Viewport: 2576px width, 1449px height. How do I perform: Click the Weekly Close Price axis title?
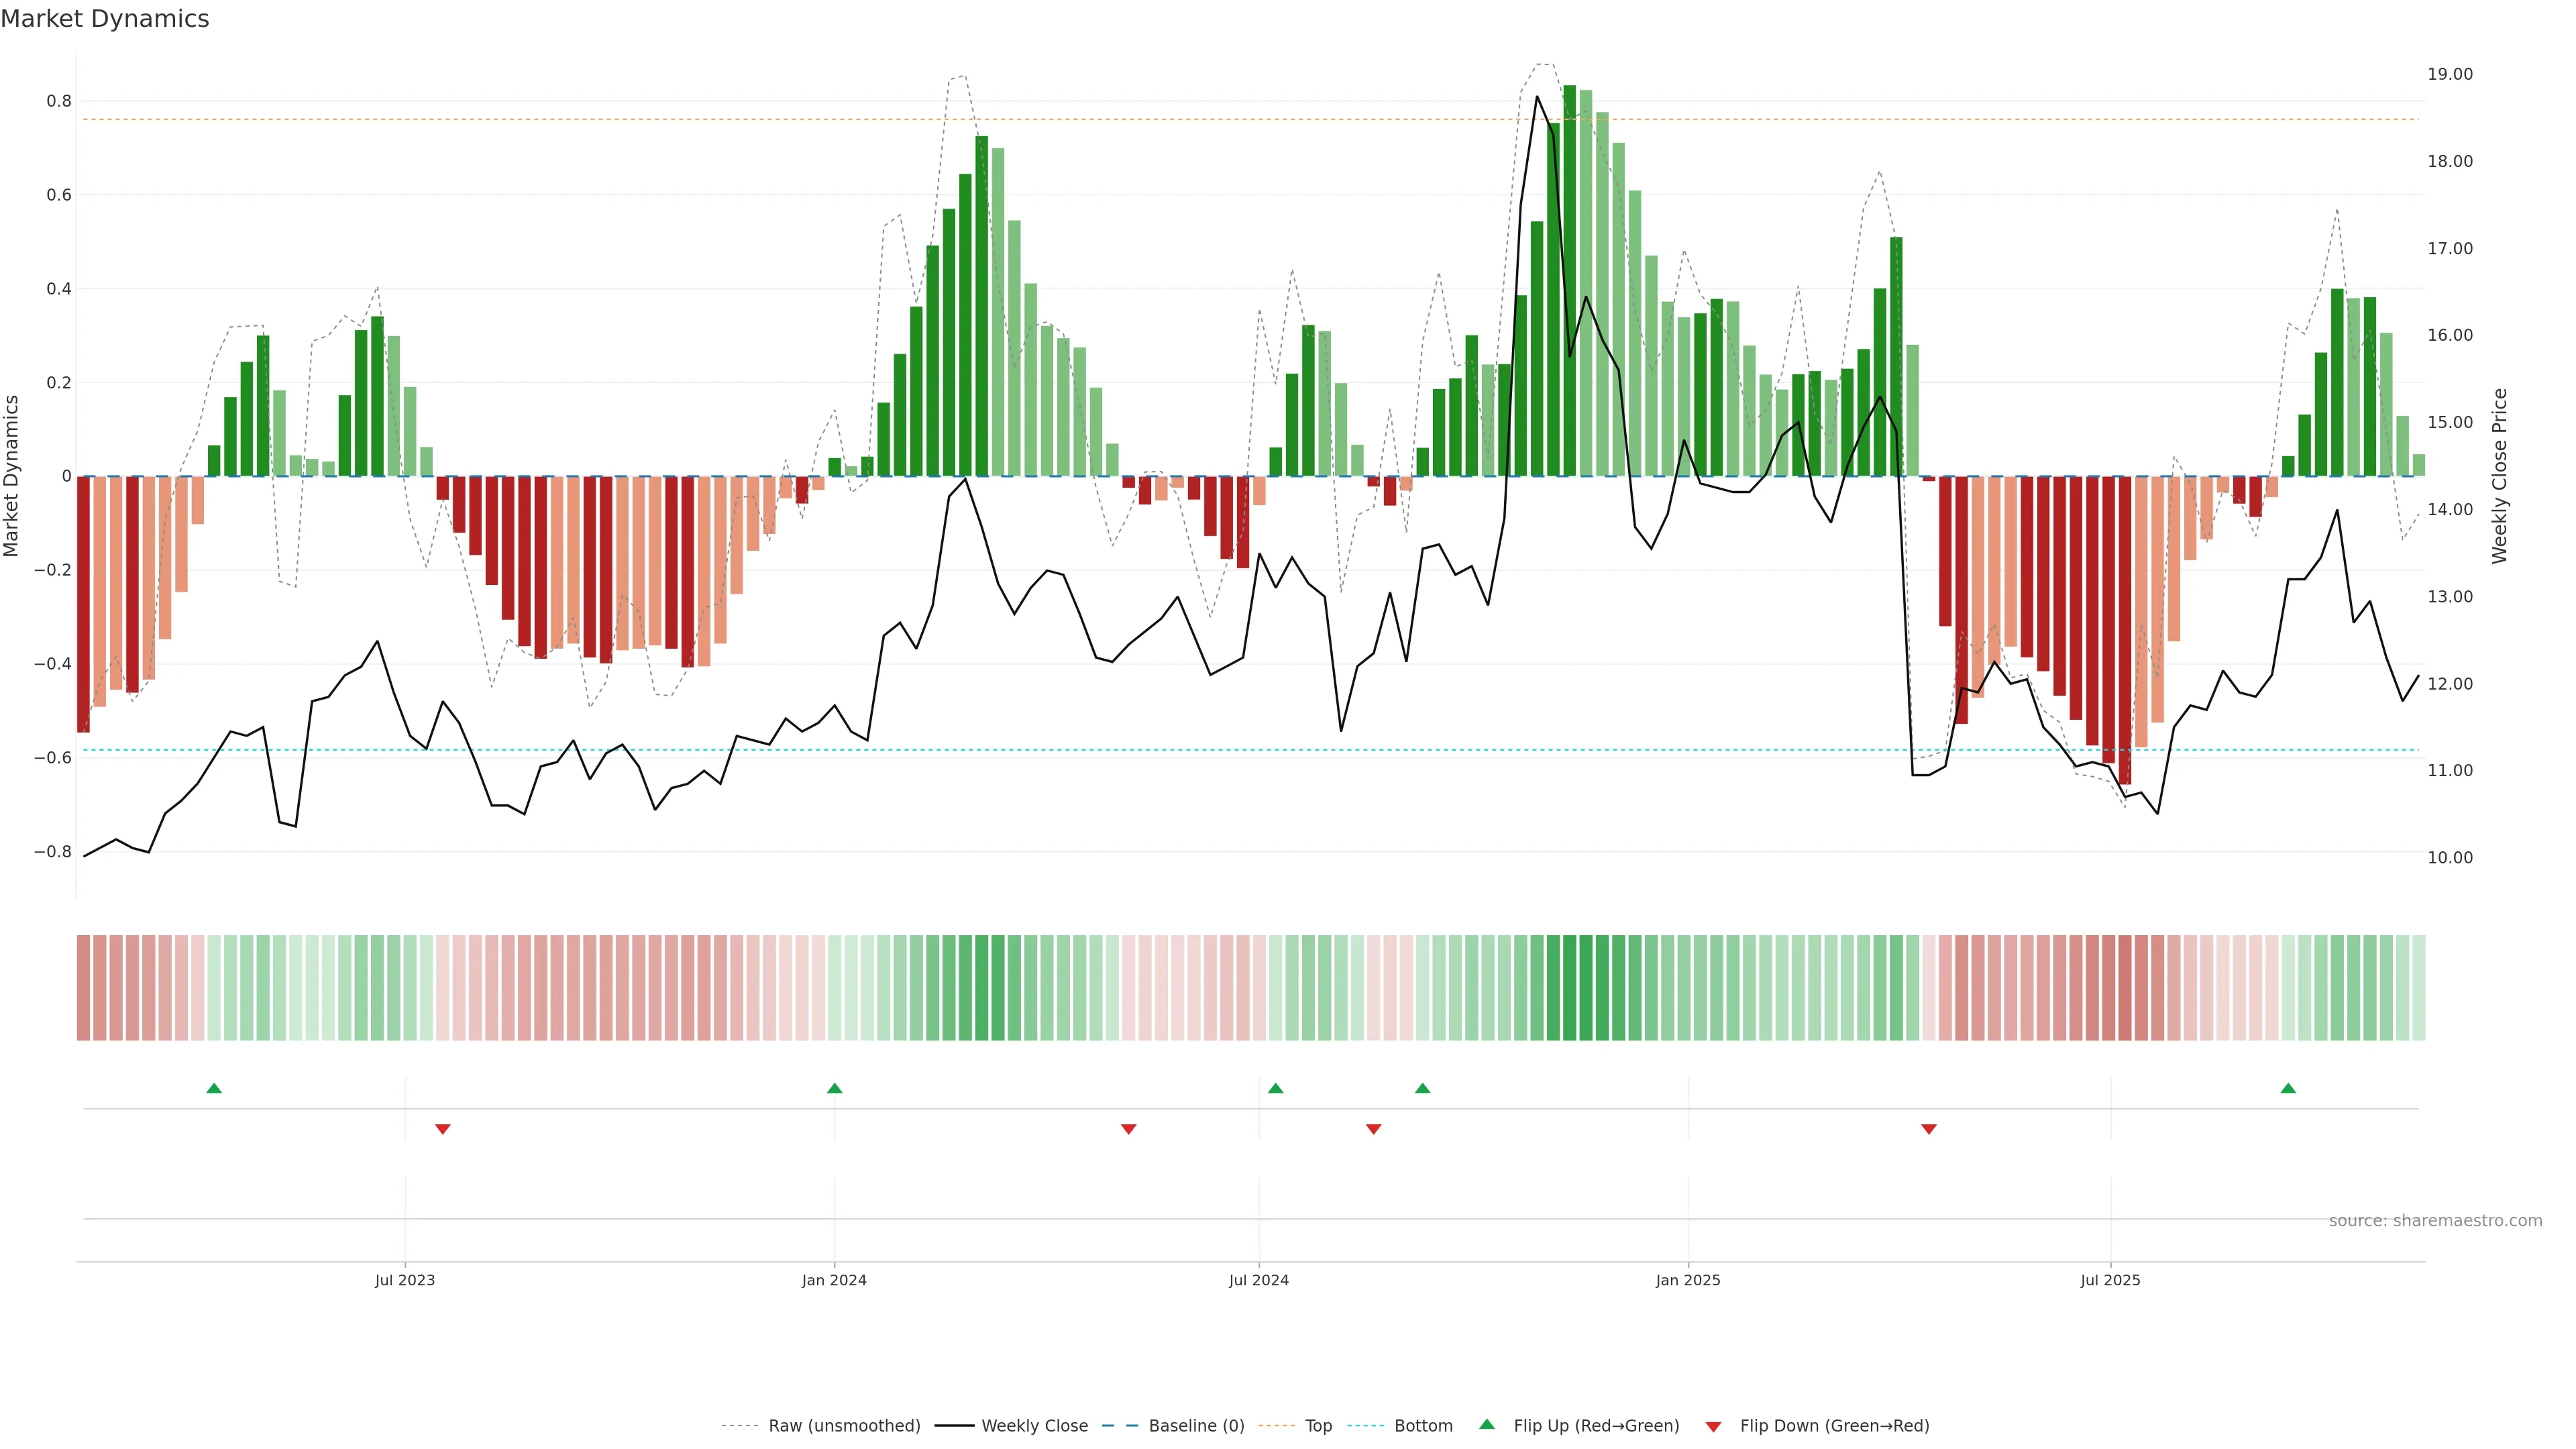click(2500, 476)
